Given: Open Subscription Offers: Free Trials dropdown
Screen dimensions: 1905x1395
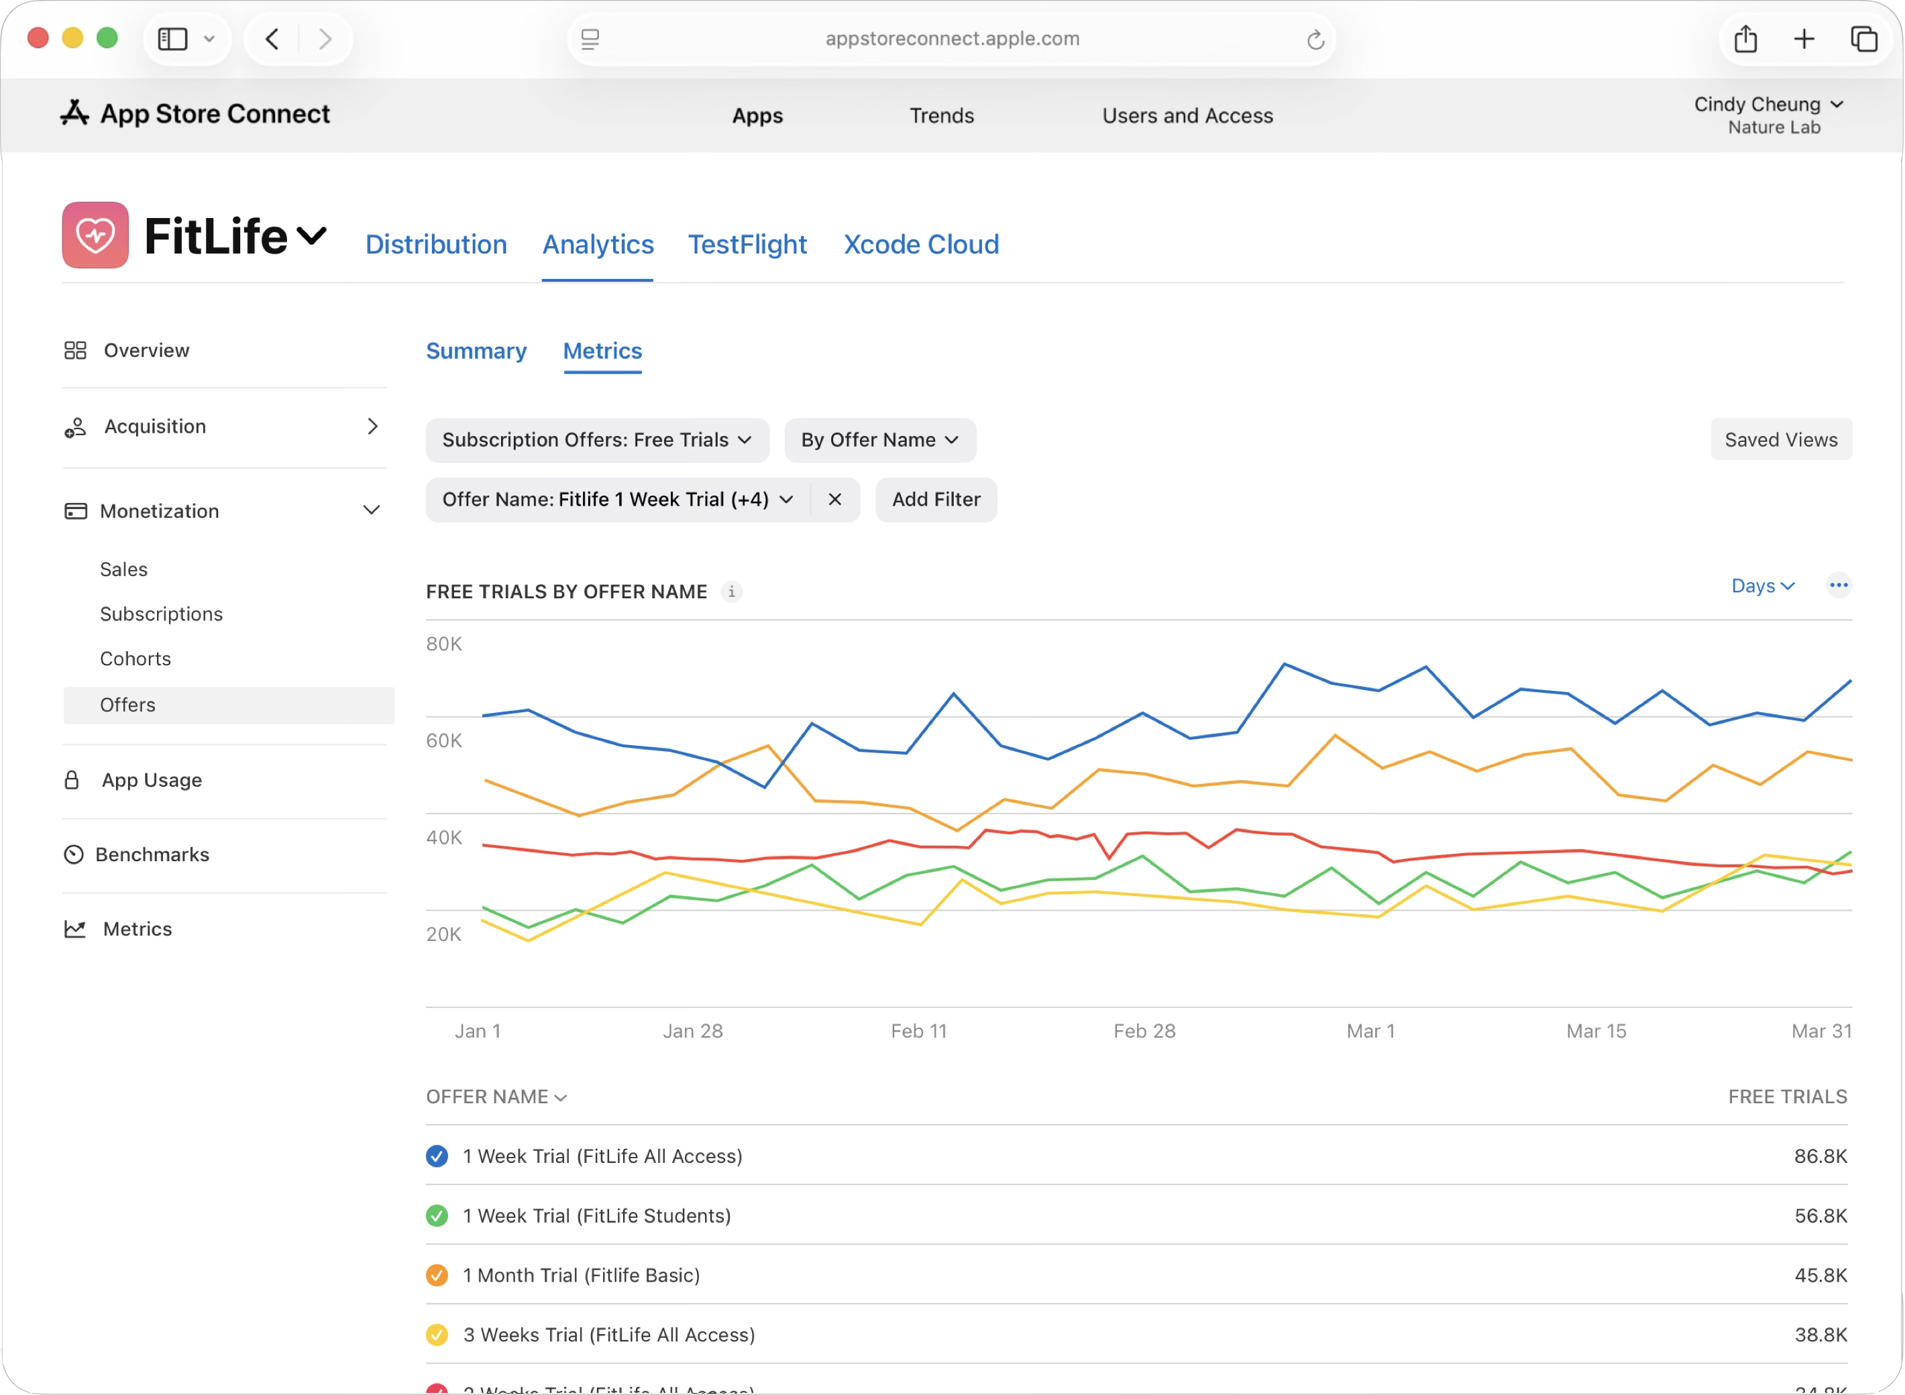Looking at the screenshot, I should (x=597, y=440).
